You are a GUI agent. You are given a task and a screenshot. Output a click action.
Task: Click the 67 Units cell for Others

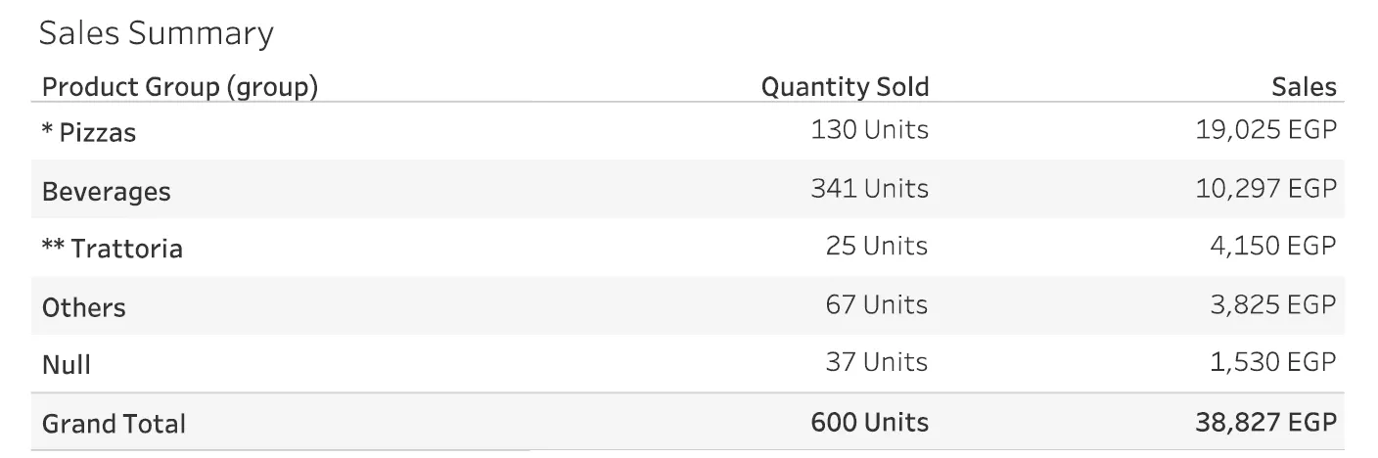[876, 305]
